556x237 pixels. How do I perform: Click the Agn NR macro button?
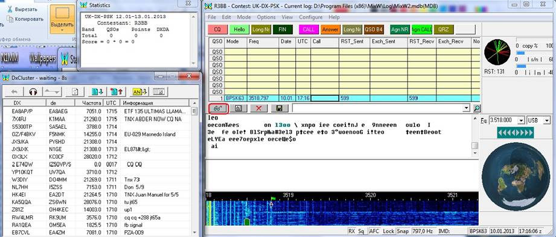(400, 29)
